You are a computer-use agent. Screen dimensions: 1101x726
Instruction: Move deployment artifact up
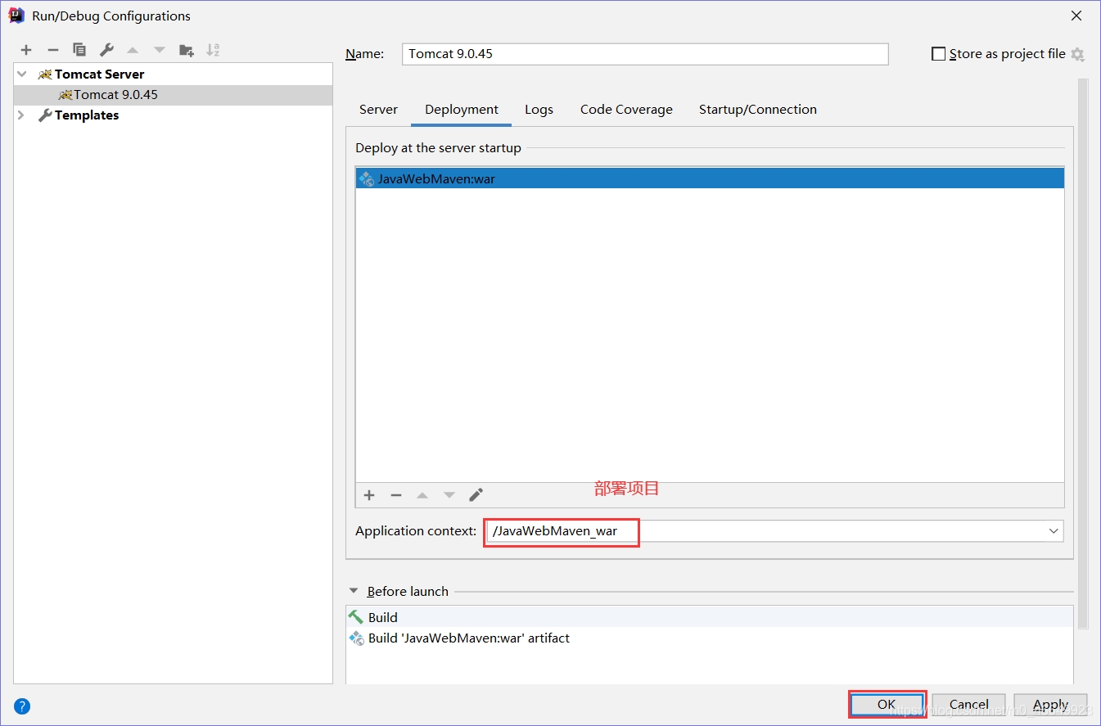pos(422,495)
